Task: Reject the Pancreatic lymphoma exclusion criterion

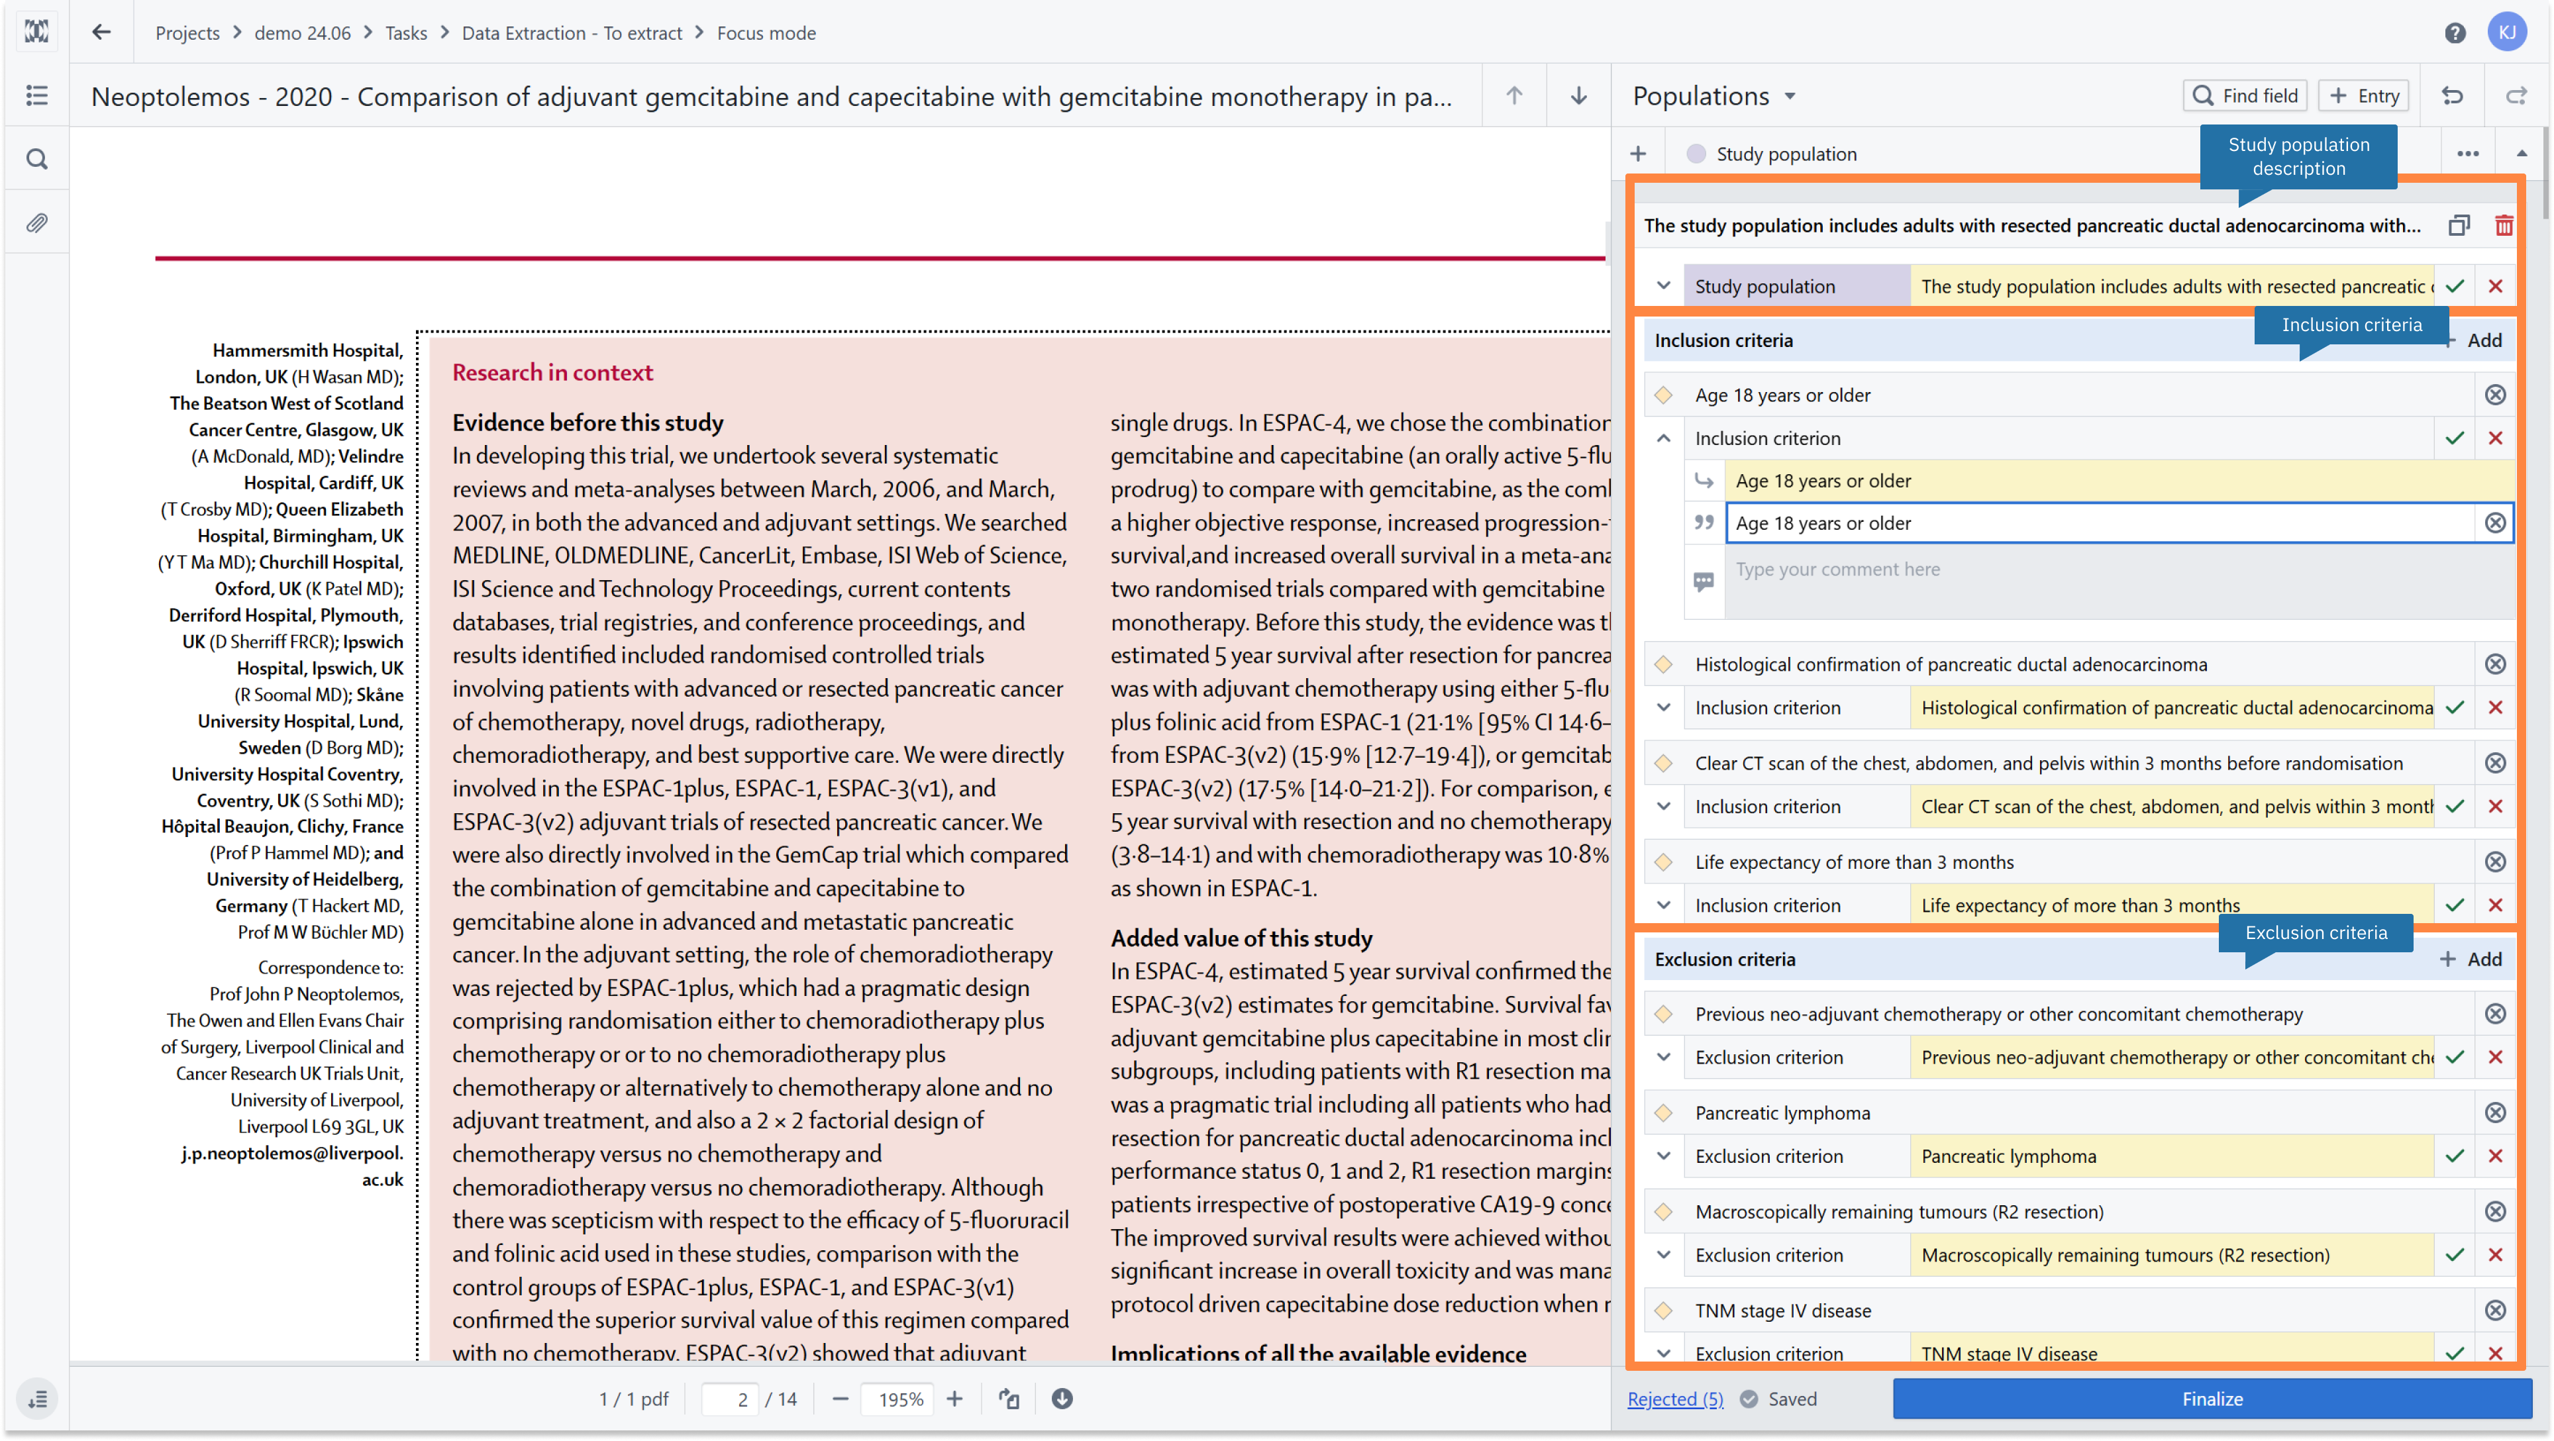Action: tap(2494, 1156)
